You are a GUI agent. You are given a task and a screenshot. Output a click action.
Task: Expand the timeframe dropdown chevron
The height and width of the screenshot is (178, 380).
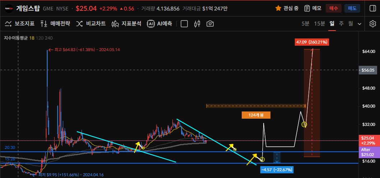click(x=360, y=24)
